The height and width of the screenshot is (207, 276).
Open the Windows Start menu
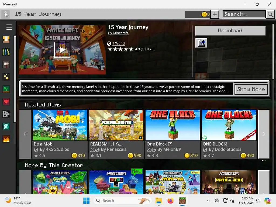pyautogui.click(x=86, y=201)
